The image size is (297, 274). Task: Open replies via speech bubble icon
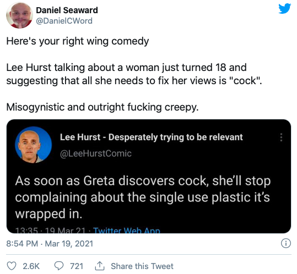pos(59,266)
